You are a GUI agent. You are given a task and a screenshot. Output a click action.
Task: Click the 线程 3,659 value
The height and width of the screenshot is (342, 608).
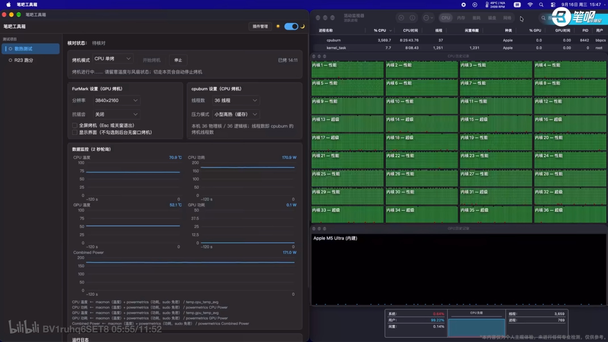pyautogui.click(x=559, y=314)
